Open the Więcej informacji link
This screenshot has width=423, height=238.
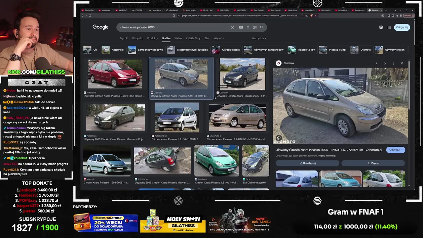coord(327,156)
